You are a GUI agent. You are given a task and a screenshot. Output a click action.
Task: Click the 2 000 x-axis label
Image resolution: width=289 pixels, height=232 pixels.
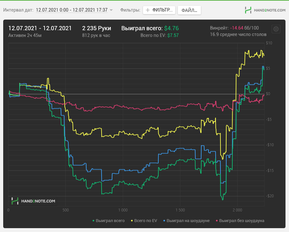[237, 210]
